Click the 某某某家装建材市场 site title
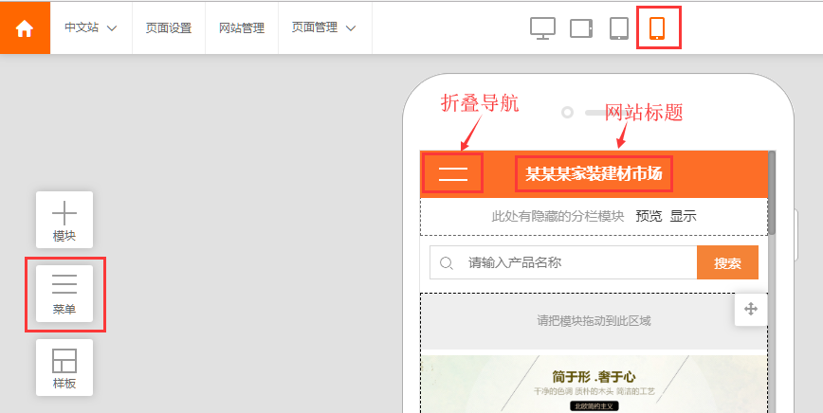 [594, 173]
